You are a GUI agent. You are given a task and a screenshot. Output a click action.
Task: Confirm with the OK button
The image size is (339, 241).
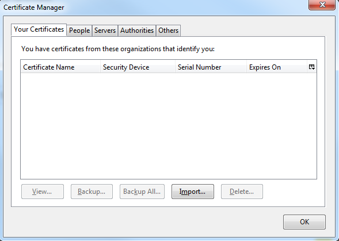(304, 222)
